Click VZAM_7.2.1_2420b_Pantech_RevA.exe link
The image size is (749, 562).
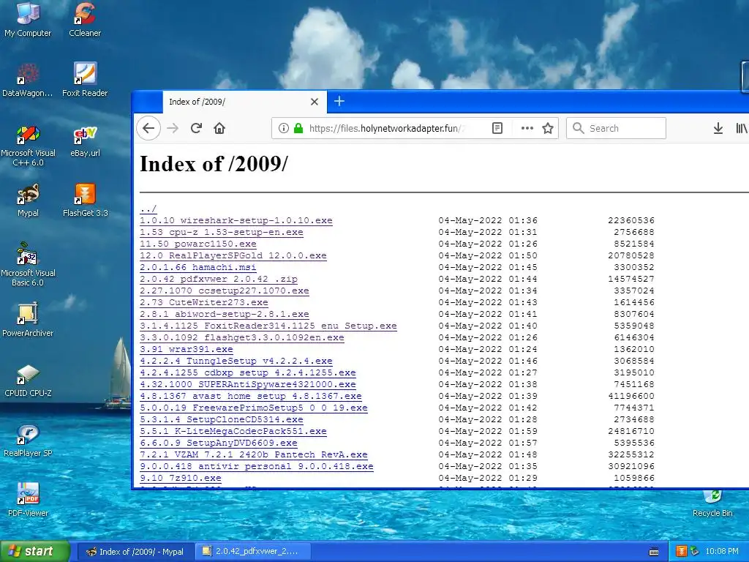tap(254, 454)
